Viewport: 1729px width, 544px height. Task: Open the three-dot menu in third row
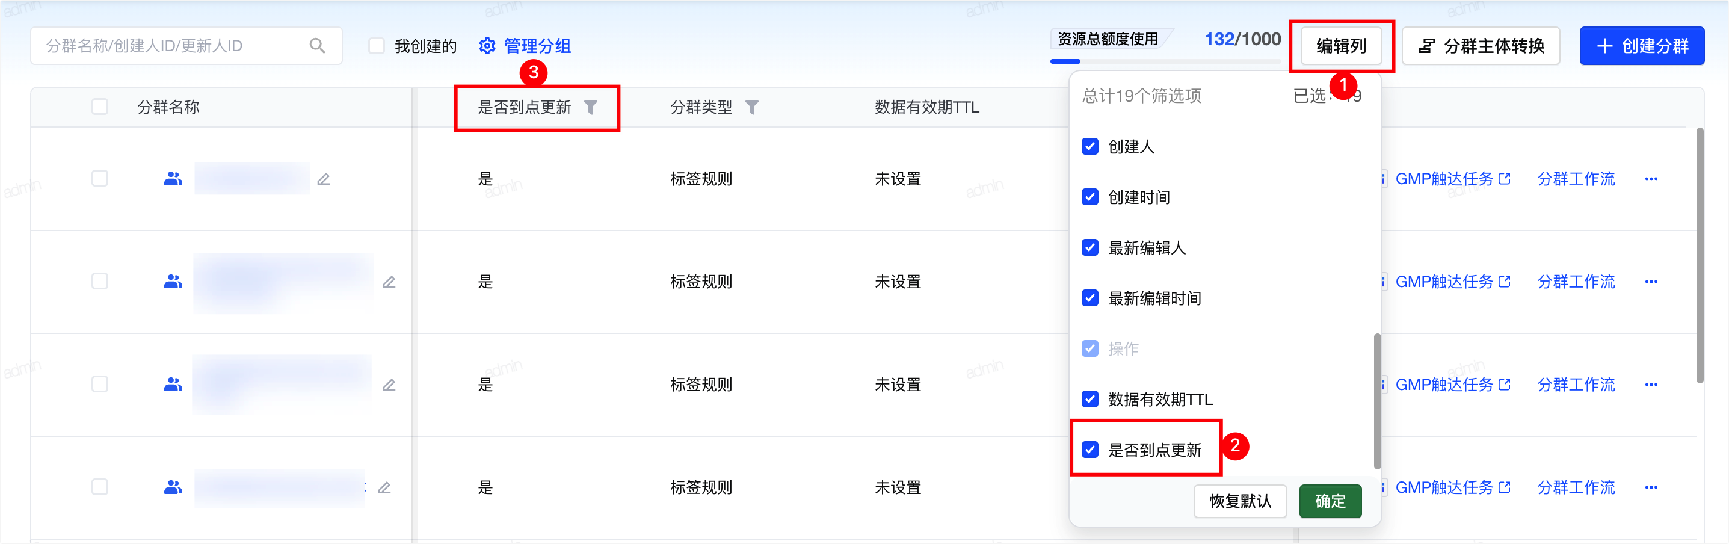point(1651,385)
